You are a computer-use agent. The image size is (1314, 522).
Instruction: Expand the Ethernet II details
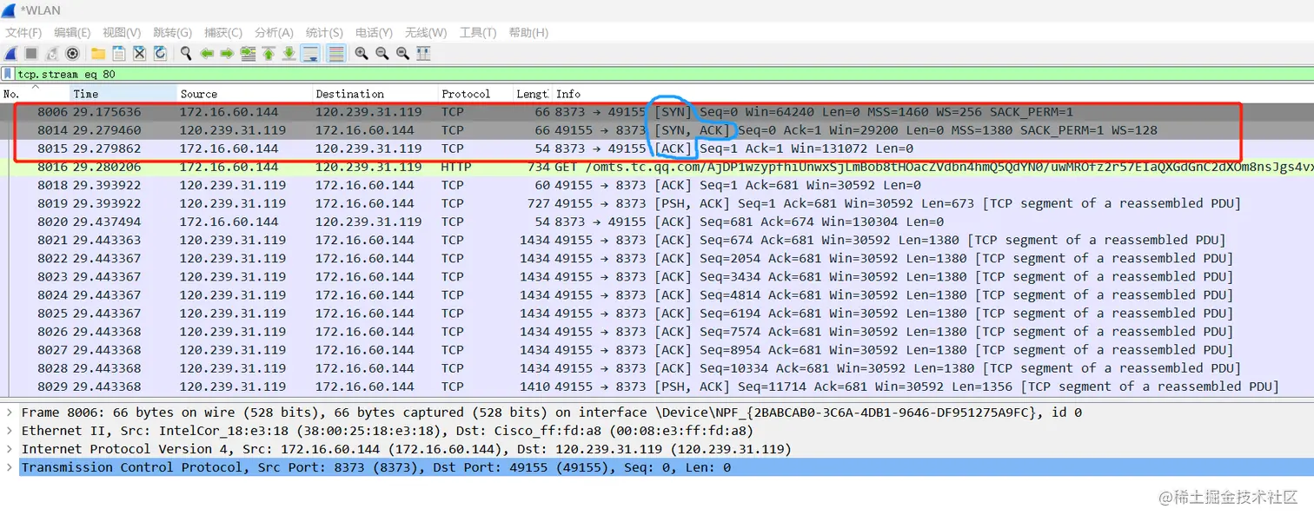[x=10, y=431]
